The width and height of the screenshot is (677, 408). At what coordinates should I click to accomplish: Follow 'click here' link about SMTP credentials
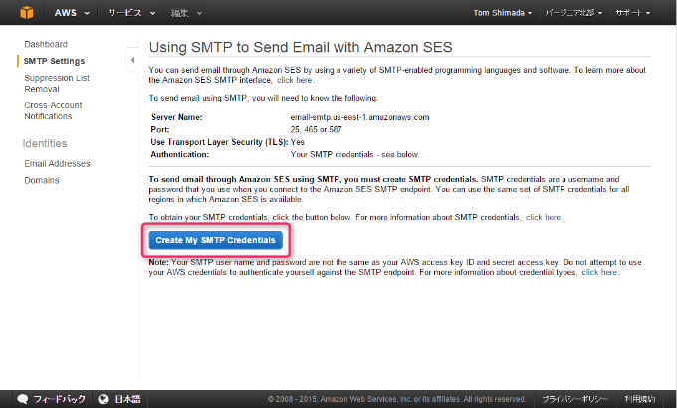543,217
